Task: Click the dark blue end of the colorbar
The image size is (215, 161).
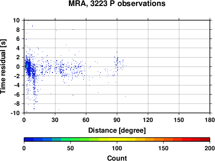Action: coord(29,140)
